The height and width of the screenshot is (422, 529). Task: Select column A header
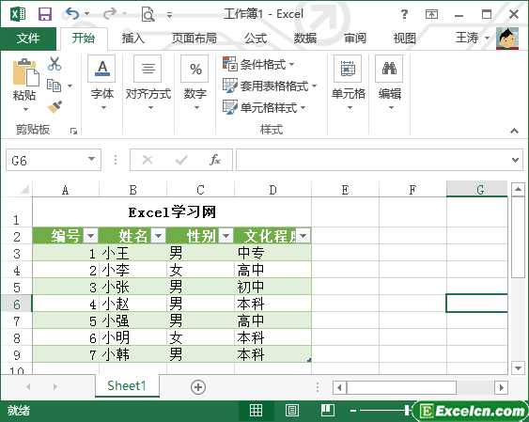(66, 190)
